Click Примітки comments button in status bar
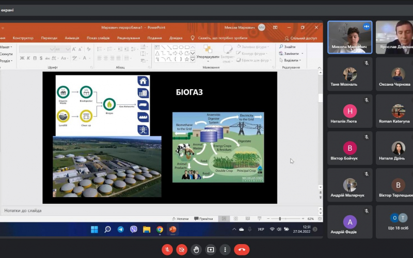413x258 pixels. click(x=203, y=219)
